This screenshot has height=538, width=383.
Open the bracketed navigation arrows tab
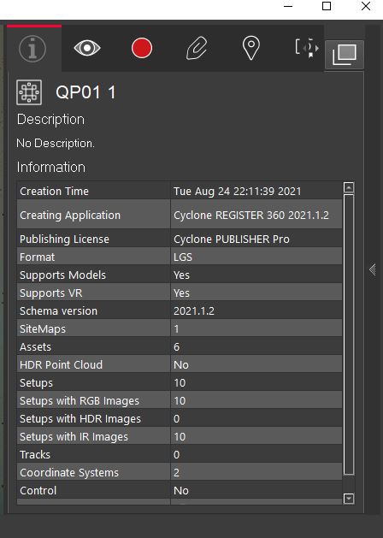pyautogui.click(x=307, y=48)
